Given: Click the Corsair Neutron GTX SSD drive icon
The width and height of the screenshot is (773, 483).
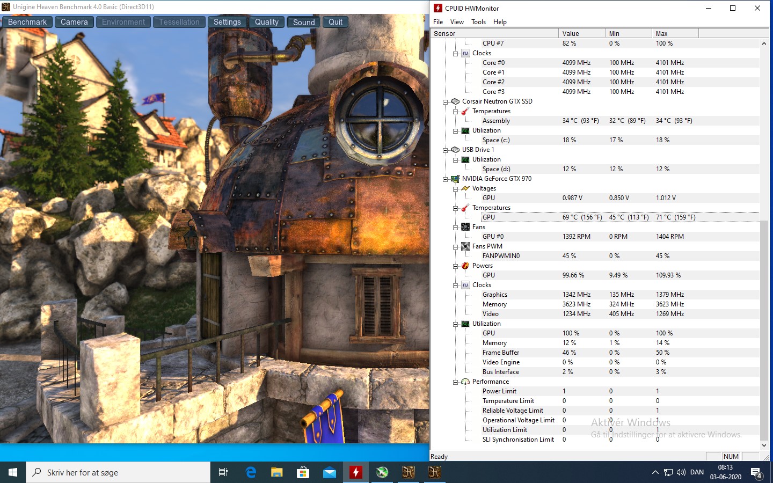Looking at the screenshot, I should coord(455,101).
